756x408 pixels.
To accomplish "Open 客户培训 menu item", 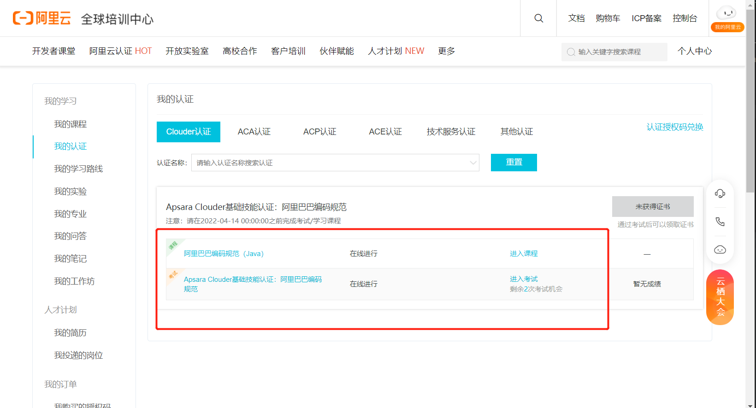I will pyautogui.click(x=288, y=51).
